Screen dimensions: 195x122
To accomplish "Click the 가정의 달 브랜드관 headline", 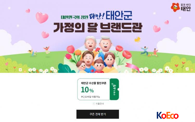I will tap(97, 28).
